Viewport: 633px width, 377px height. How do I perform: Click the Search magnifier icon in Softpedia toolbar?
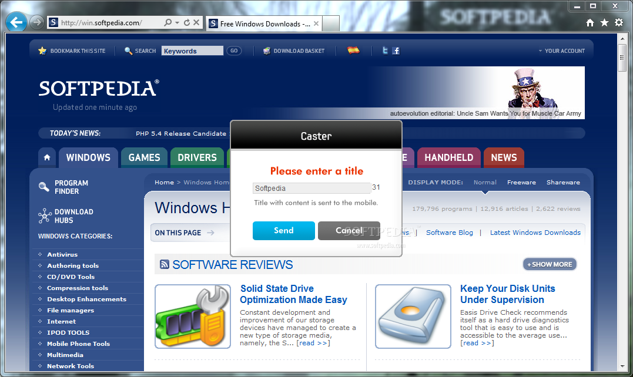pos(128,51)
